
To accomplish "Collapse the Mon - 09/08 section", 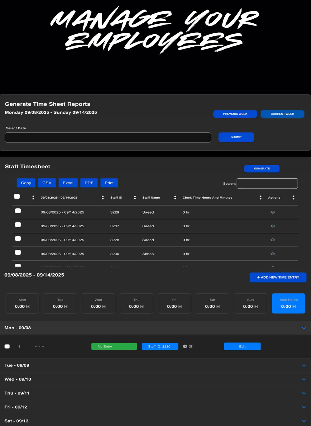I will click(x=304, y=328).
